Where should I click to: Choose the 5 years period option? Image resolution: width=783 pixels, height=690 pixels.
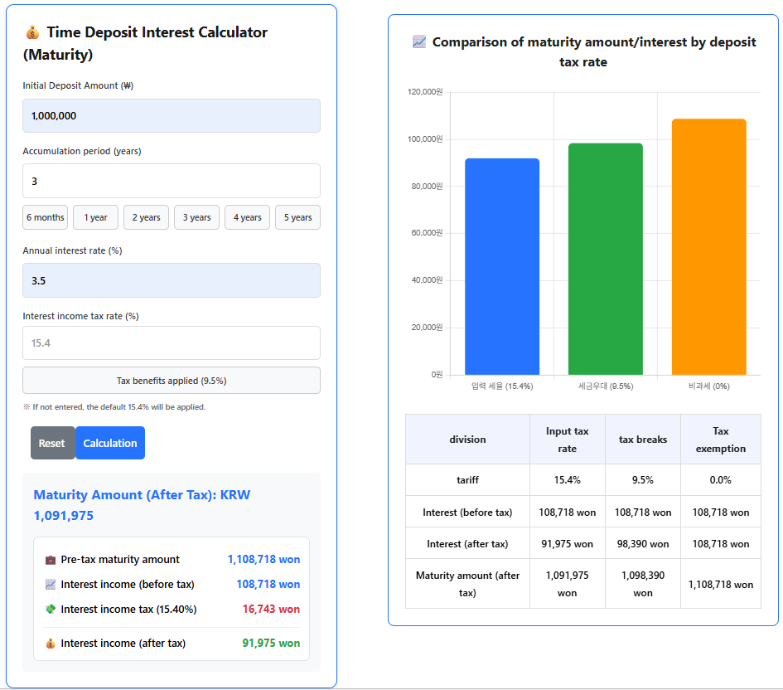[297, 217]
